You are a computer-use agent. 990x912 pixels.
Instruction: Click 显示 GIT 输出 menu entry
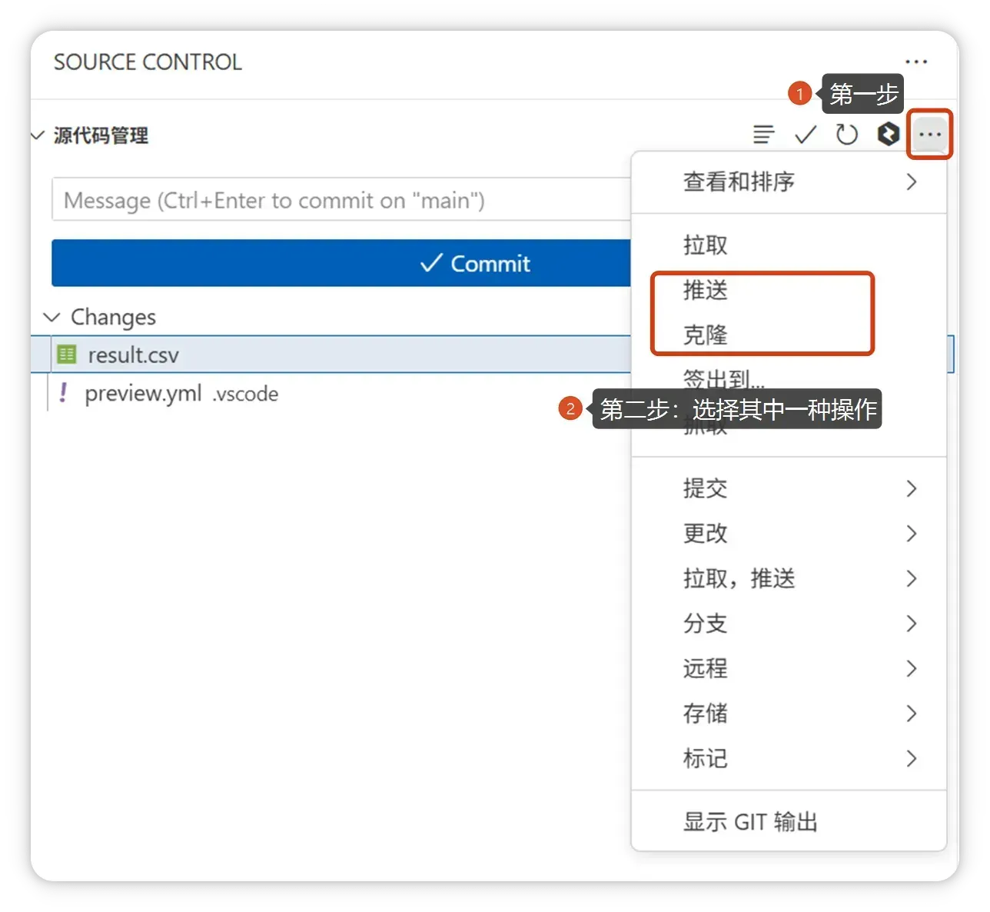tap(750, 822)
